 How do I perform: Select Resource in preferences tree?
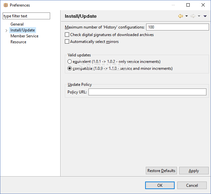click(x=18, y=42)
